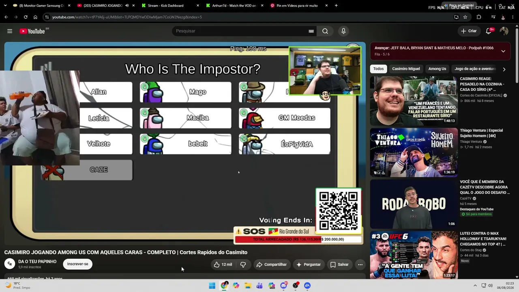Close the Stream - Kick Dashboard tab

(x=198, y=6)
